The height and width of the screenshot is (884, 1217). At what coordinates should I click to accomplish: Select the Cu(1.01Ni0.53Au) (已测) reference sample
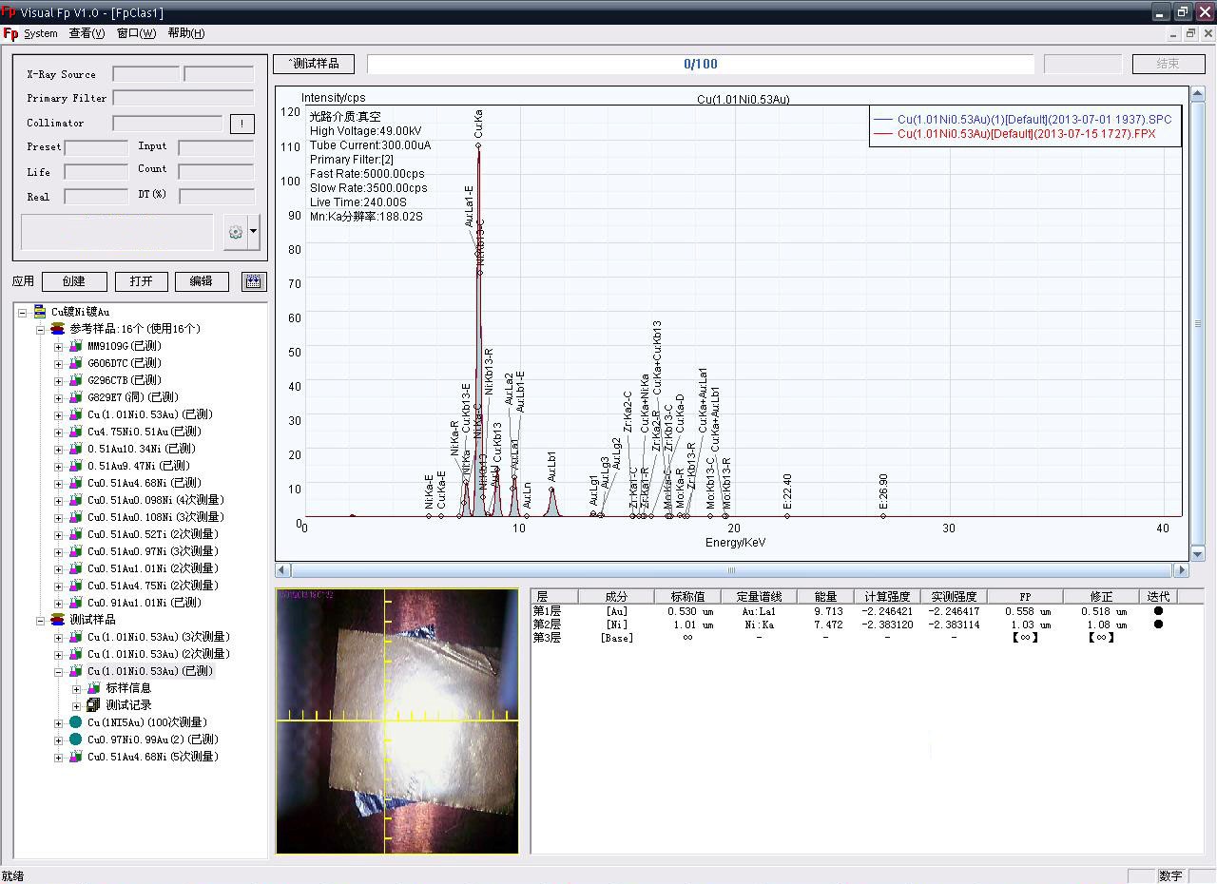150,414
